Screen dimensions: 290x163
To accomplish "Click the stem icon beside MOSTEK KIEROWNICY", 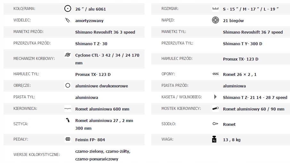I will [215, 109].
